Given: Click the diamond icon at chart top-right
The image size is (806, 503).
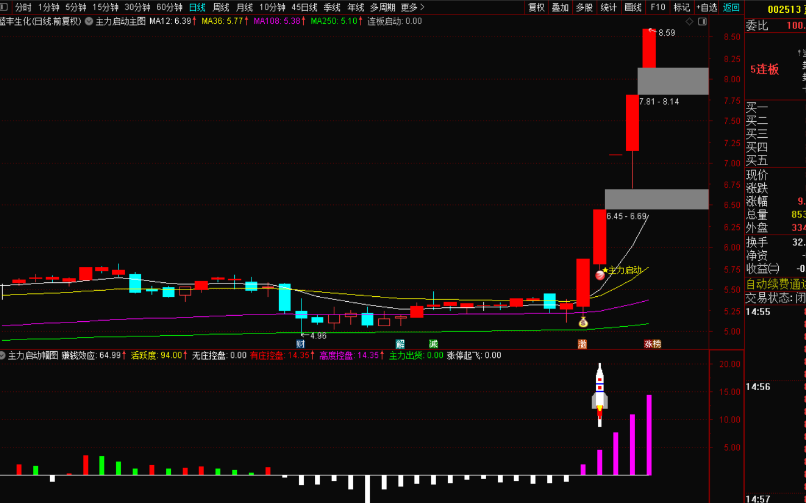Looking at the screenshot, I should pyautogui.click(x=690, y=22).
